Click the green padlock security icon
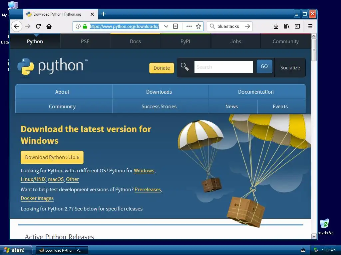Viewport: 341px width, 255px height. point(85,26)
